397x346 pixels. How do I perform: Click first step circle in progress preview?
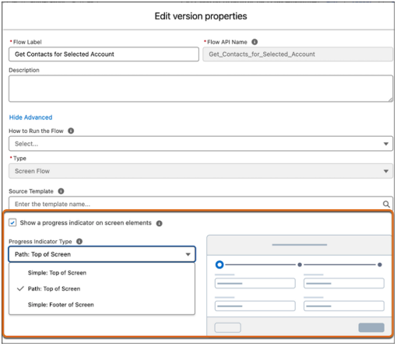point(220,264)
